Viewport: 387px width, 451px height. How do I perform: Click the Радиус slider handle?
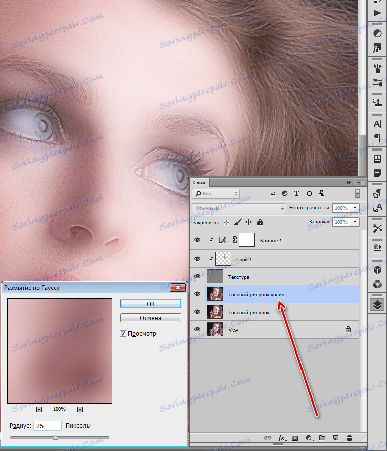tap(55, 437)
